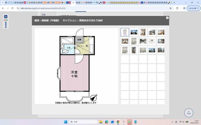Open a new browser tab

tap(174, 2)
